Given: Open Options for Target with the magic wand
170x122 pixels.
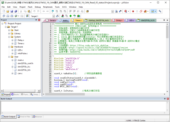Looking at the screenshot, I should pos(57,16).
